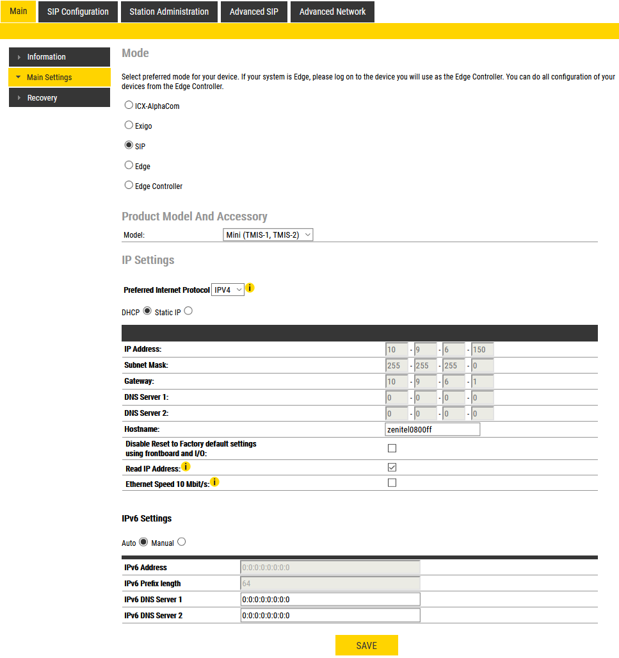Choose Edge Controller mode option
This screenshot has height=658, width=619.
coord(129,185)
